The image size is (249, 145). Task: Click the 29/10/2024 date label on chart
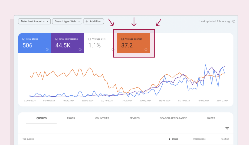tap(165, 100)
